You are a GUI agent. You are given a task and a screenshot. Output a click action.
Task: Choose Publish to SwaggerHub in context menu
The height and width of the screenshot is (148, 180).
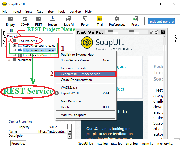click(85, 55)
